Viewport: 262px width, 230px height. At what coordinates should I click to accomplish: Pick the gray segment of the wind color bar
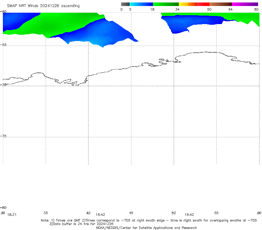[x=125, y=4]
